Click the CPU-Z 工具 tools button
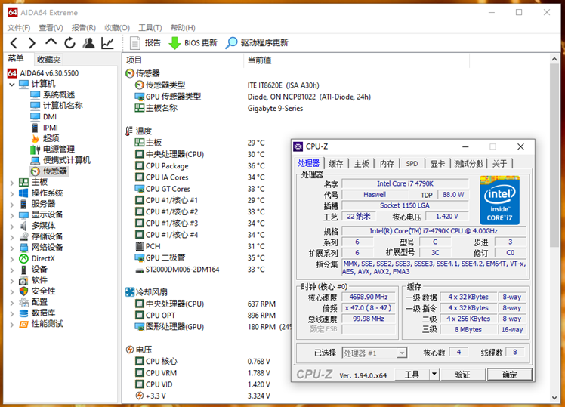This screenshot has width=565, height=407. [x=412, y=375]
